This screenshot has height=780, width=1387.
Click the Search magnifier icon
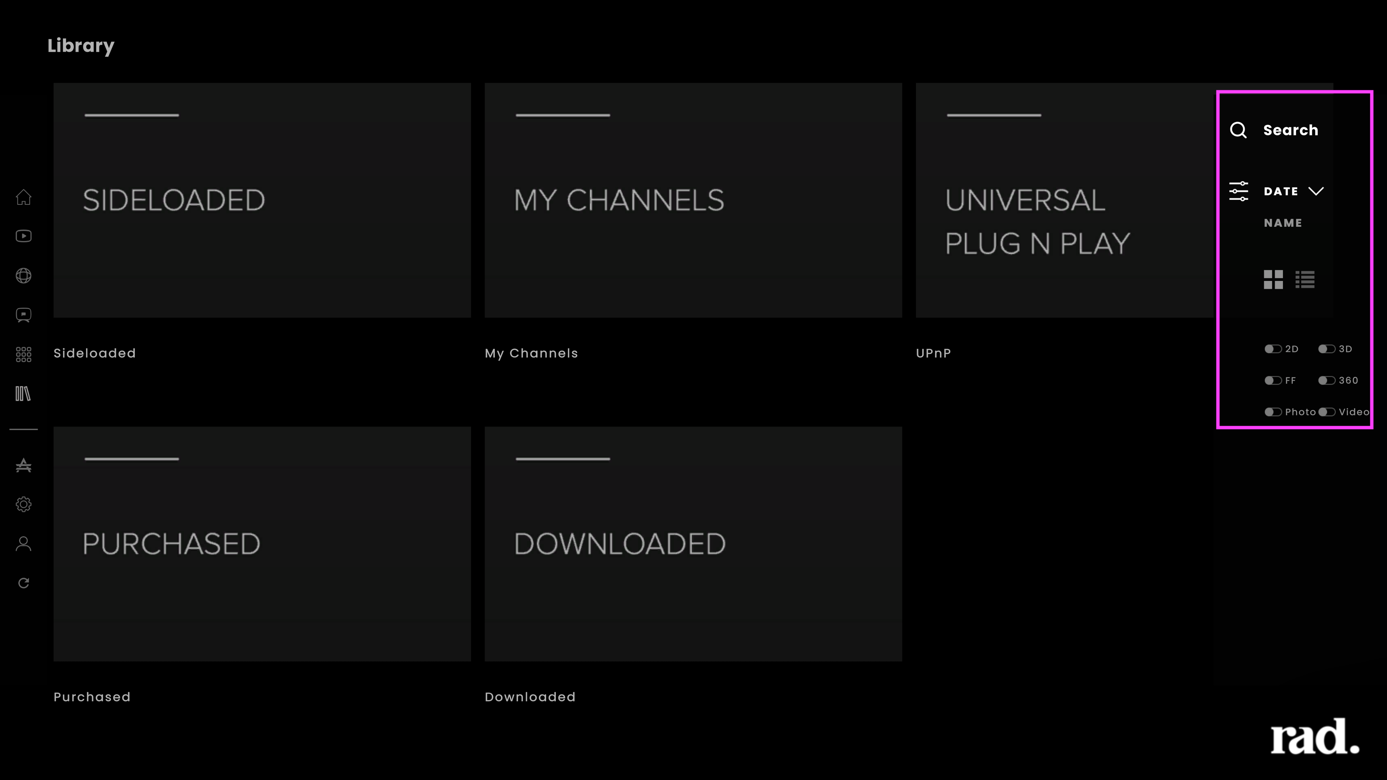tap(1239, 130)
